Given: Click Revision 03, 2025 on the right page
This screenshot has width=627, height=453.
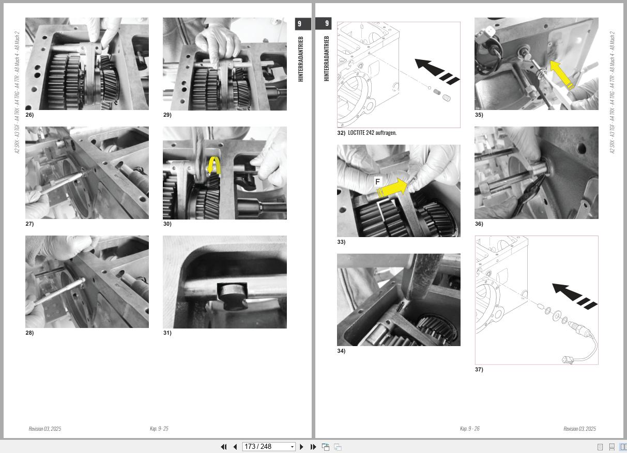Looking at the screenshot, I should tap(579, 429).
